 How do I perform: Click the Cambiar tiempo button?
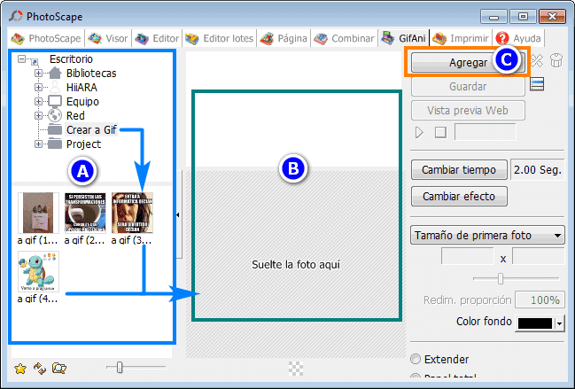[459, 170]
